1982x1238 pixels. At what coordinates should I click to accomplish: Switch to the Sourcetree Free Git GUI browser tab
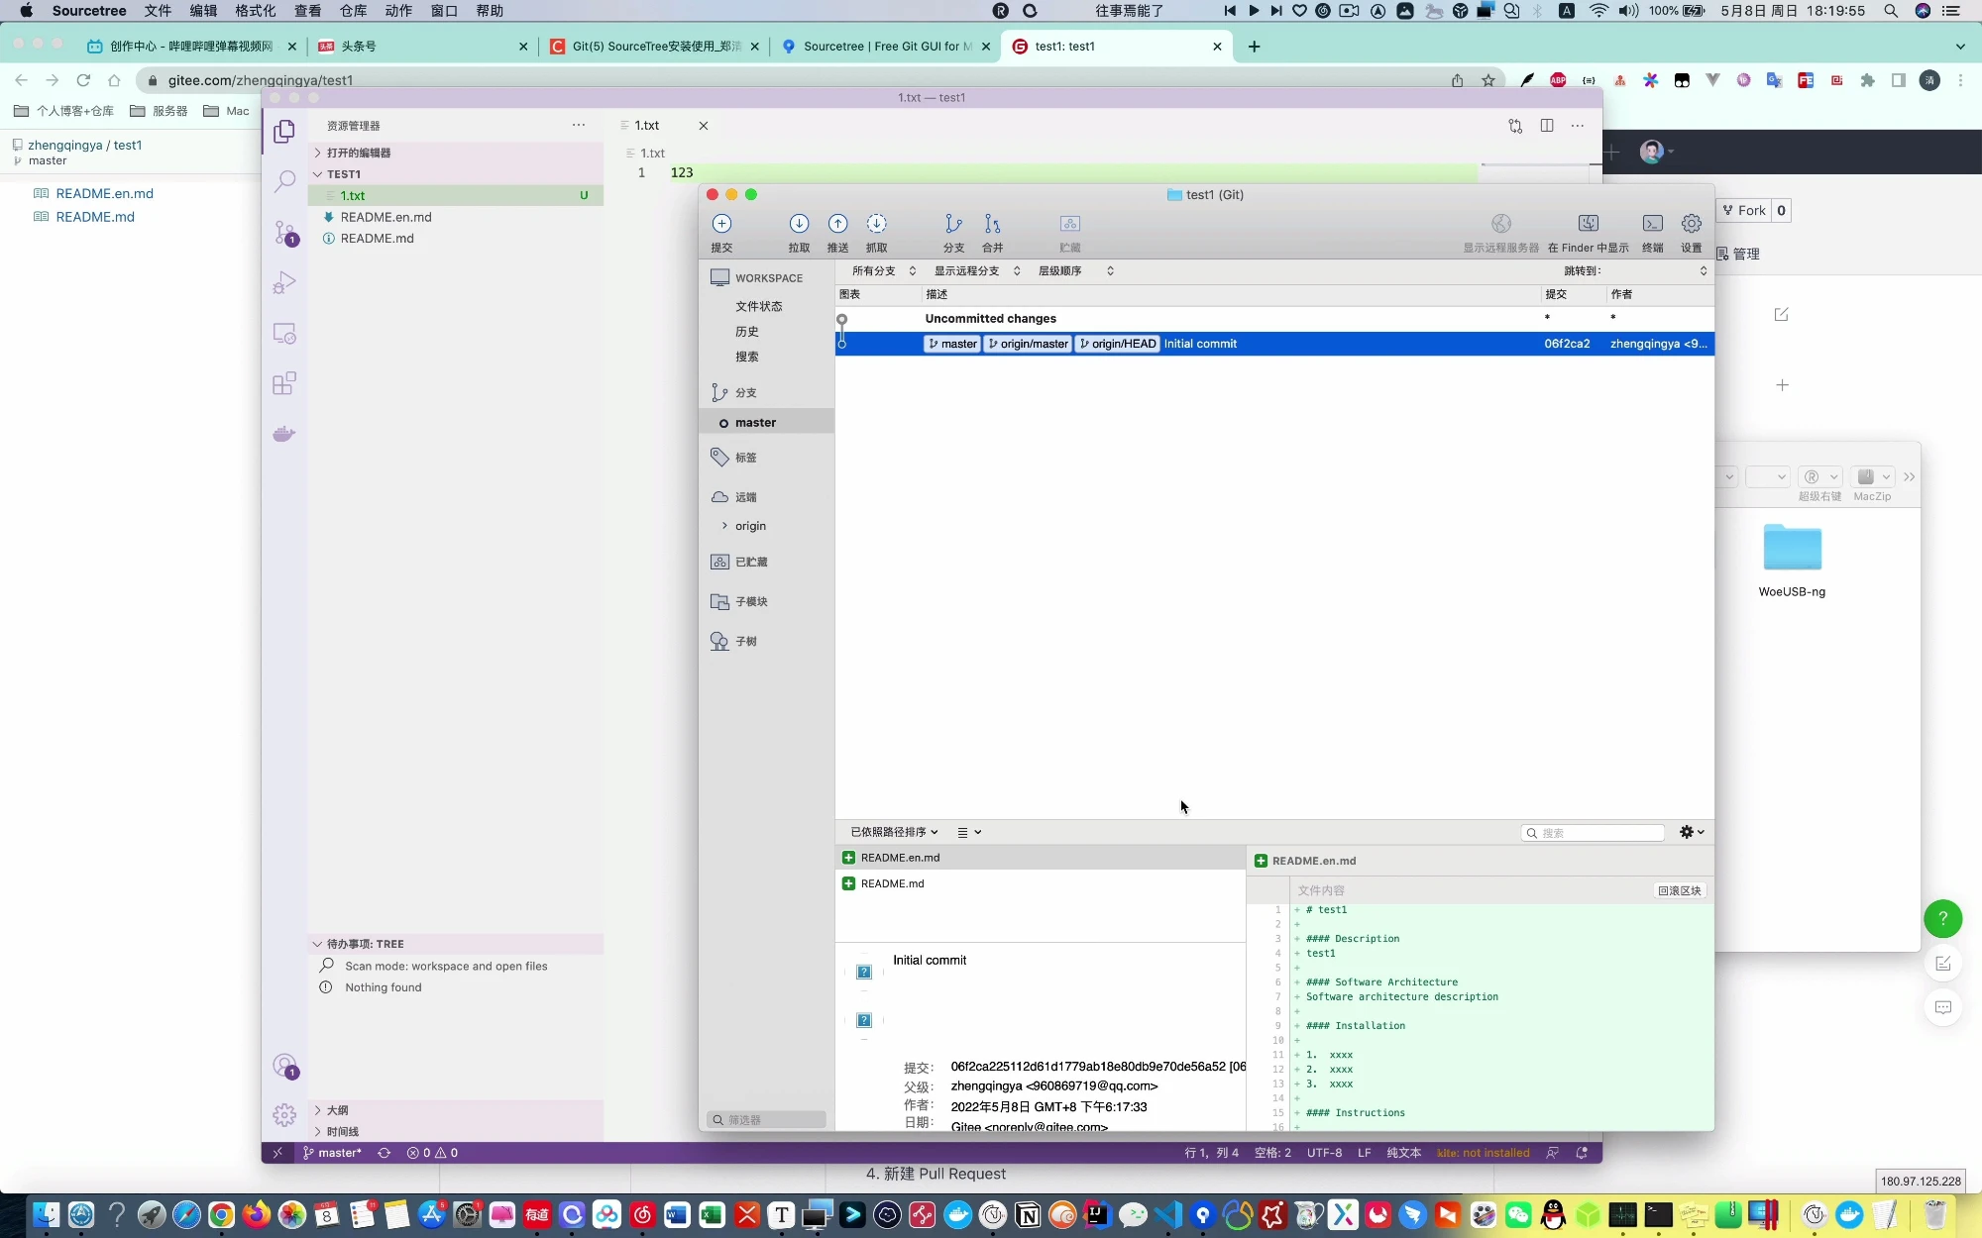(885, 47)
